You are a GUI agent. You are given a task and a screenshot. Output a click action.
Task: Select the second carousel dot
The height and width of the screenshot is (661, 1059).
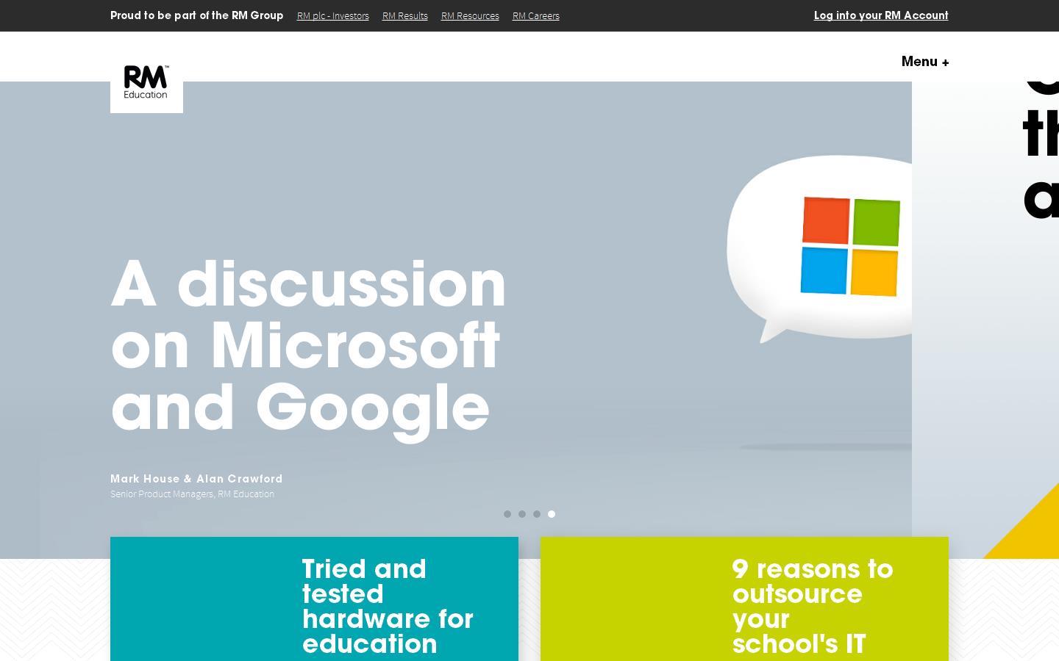522,514
